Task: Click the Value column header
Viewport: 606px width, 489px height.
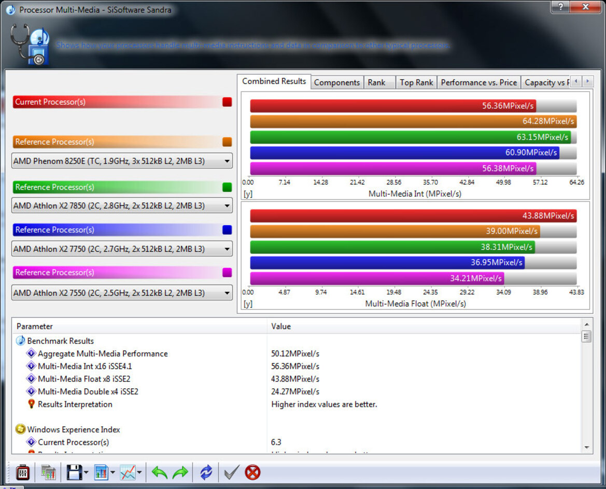Action: coord(424,326)
